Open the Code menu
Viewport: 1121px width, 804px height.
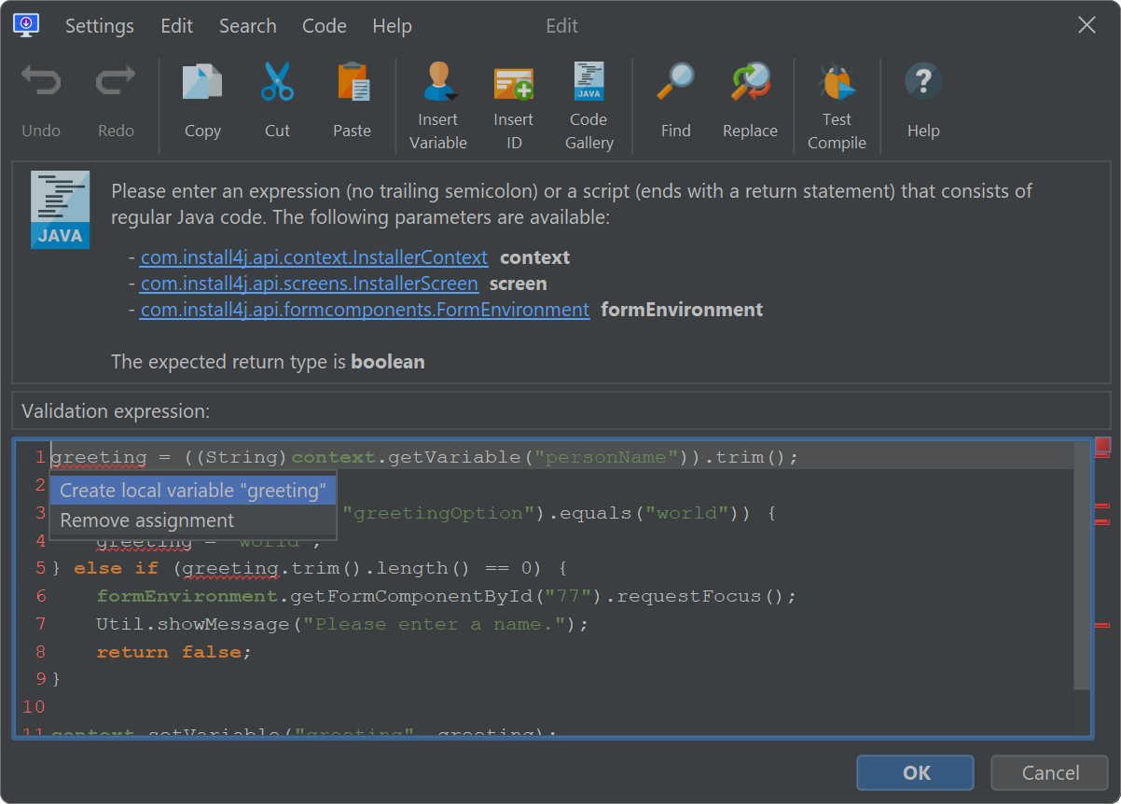(x=325, y=26)
